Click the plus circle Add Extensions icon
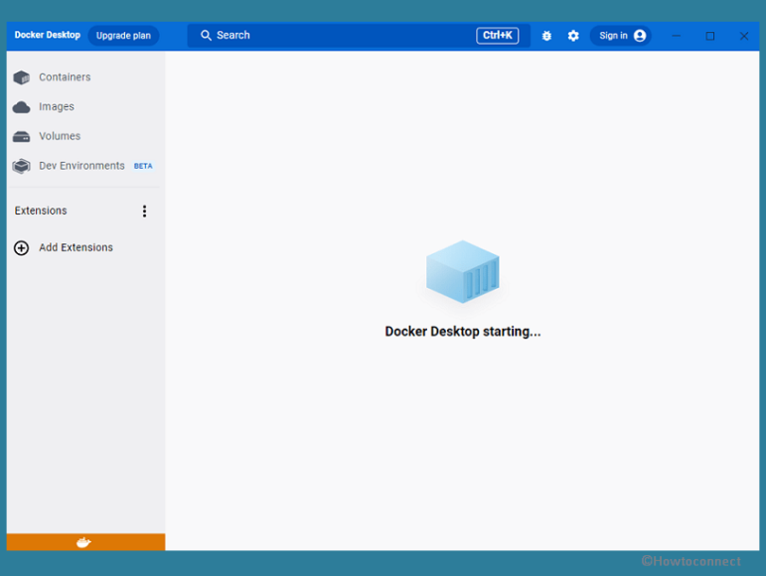 21,248
